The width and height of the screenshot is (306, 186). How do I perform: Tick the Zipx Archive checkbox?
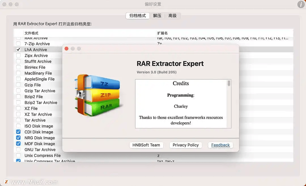pos(18,55)
